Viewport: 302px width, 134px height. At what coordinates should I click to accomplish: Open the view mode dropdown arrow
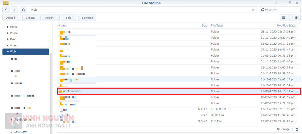pos(290,18)
